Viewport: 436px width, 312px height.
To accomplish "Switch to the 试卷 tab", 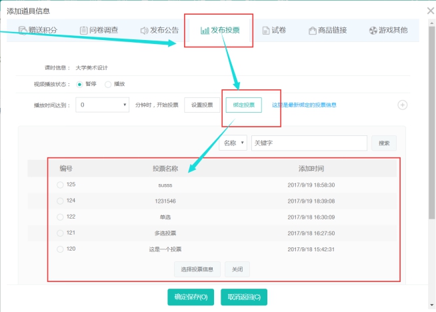I will 274,30.
